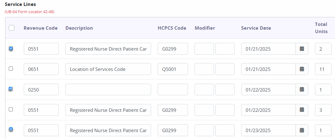The image size is (335, 139).
Task: Check the 0551 row dated 01/22/2025
Action: (x=11, y=109)
